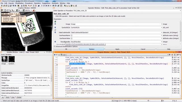
Task: Open the Execute menu
Action: 11,3
